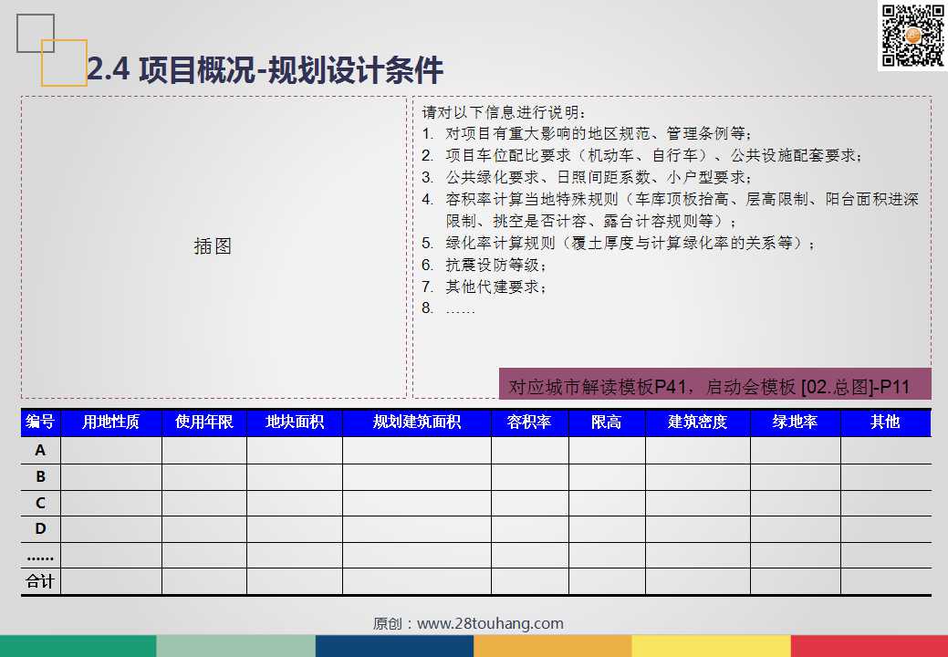Open the www.28touhang.com link
The width and height of the screenshot is (948, 657).
click(490, 623)
